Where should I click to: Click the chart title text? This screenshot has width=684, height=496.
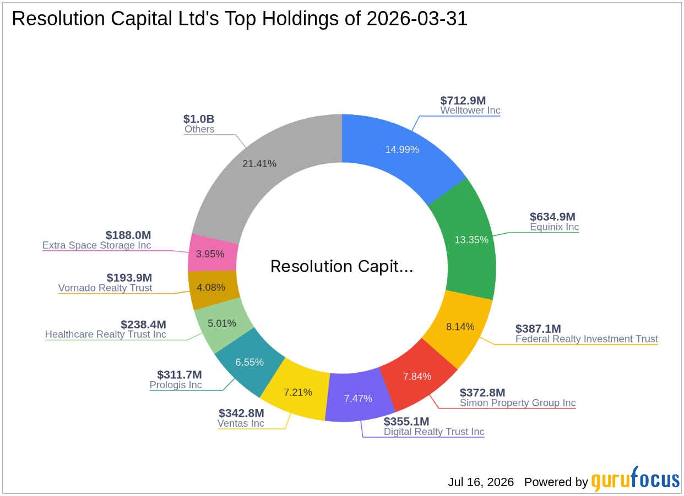tap(240, 19)
